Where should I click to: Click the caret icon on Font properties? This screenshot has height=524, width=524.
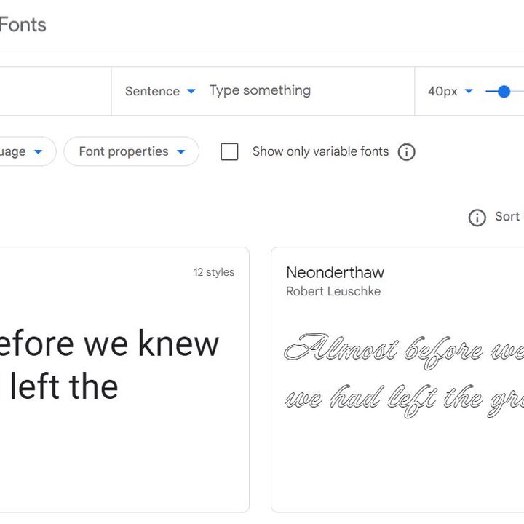point(181,152)
